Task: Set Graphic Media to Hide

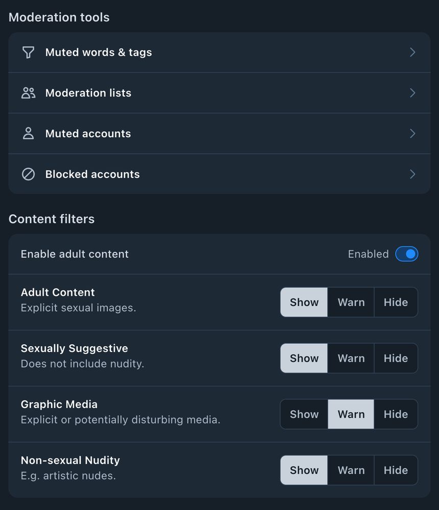Action: pos(396,414)
